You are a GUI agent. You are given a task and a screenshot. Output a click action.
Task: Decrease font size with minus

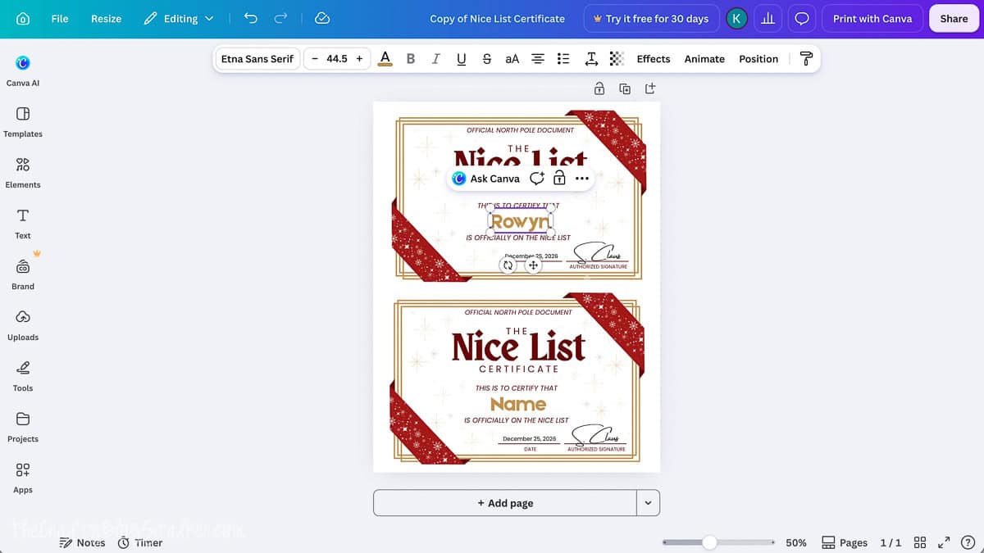[315, 59]
